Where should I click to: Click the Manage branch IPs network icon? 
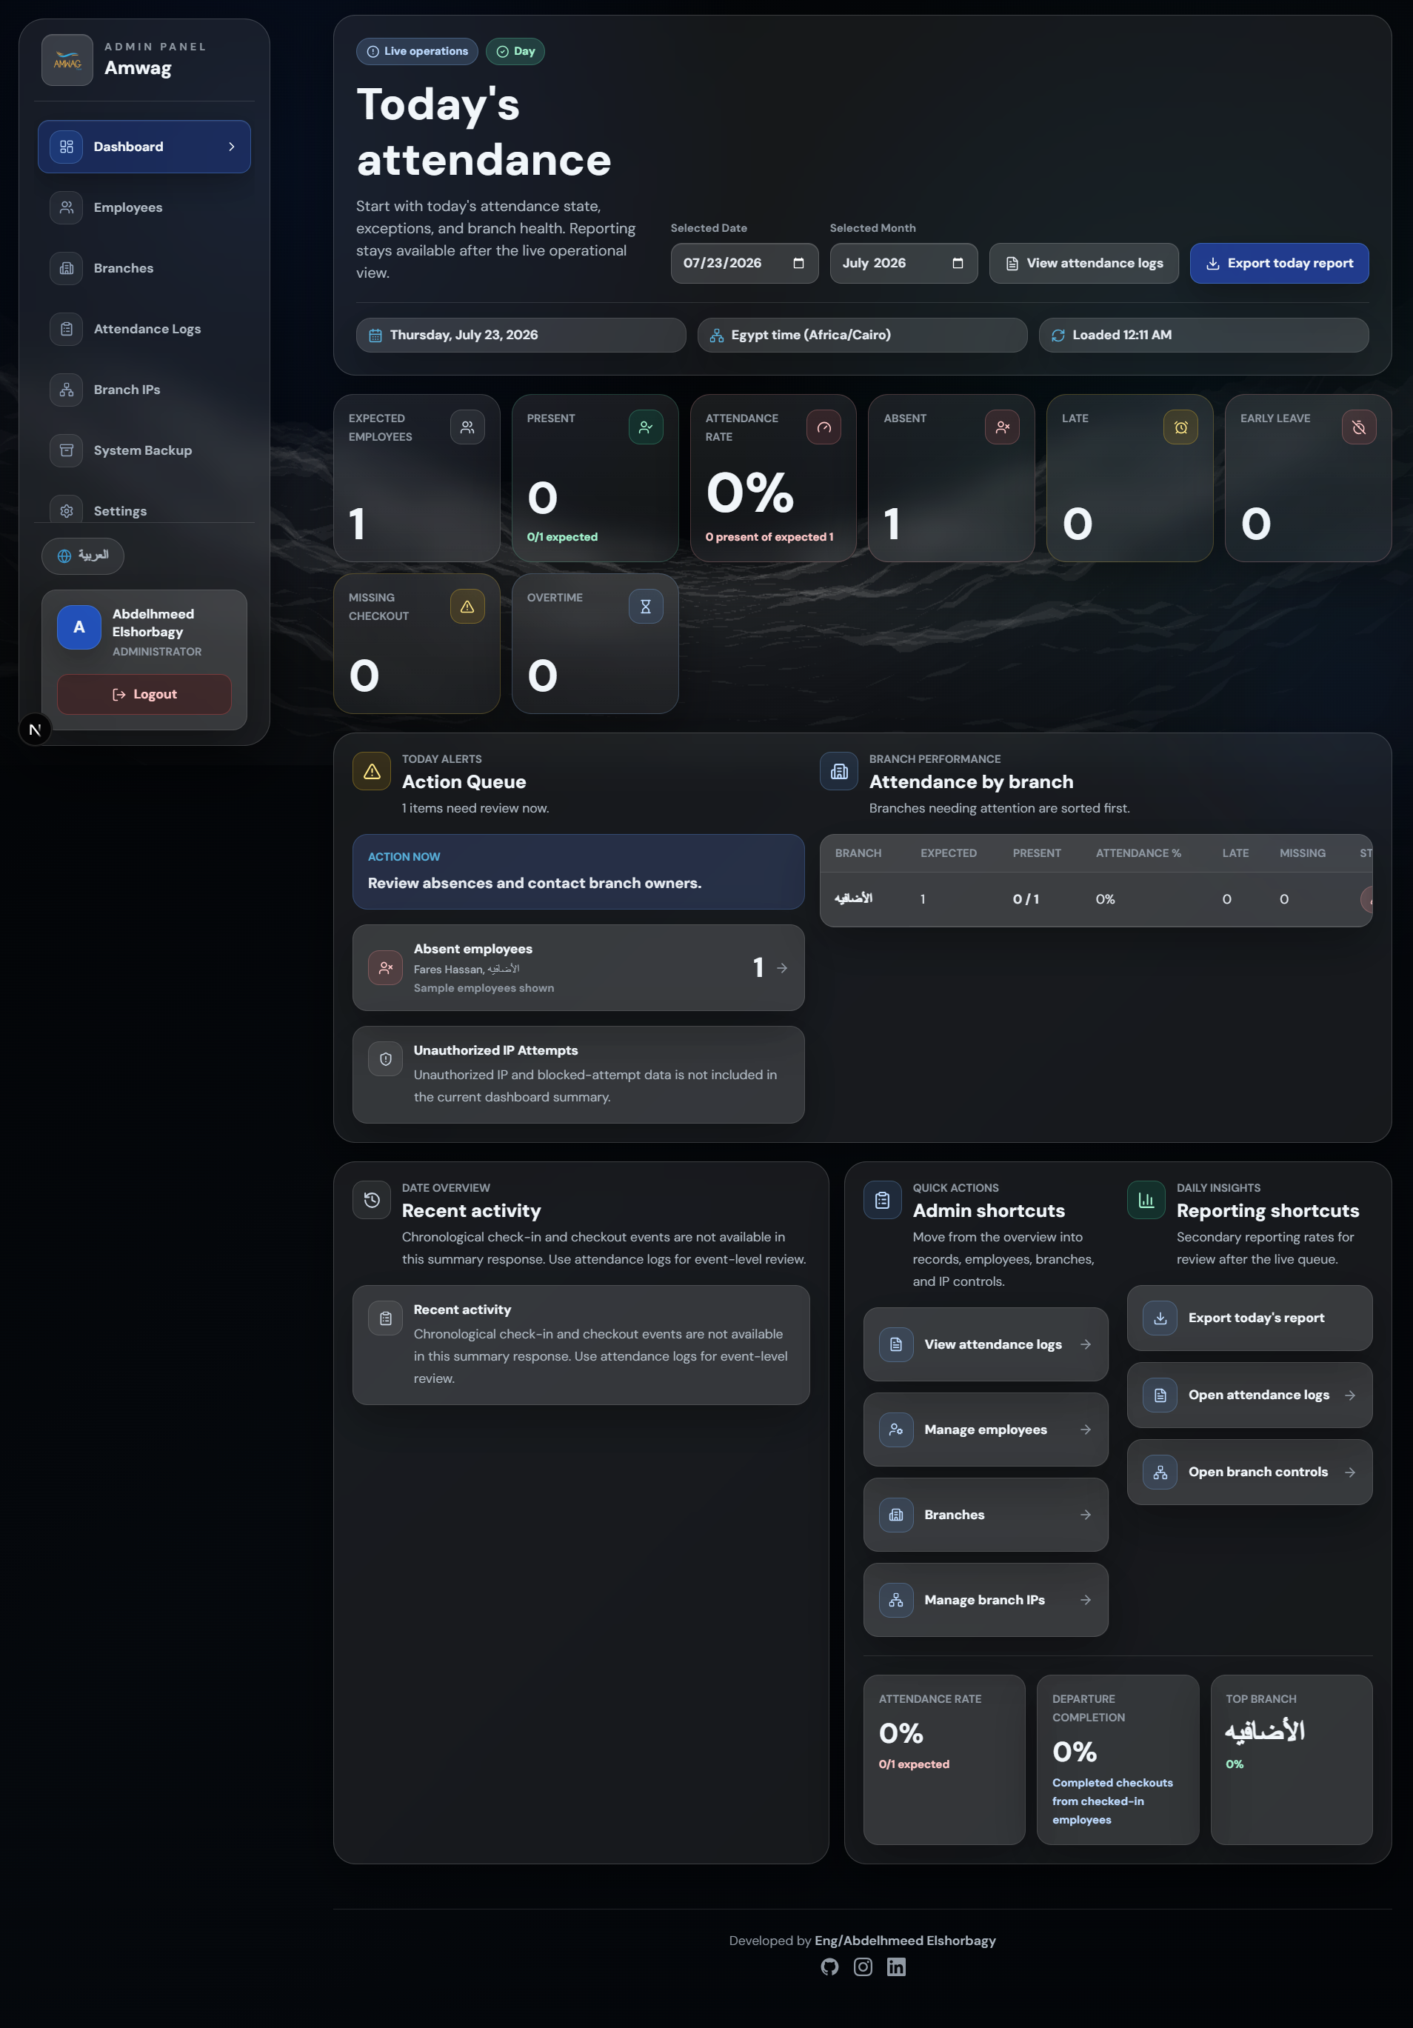pos(896,1601)
